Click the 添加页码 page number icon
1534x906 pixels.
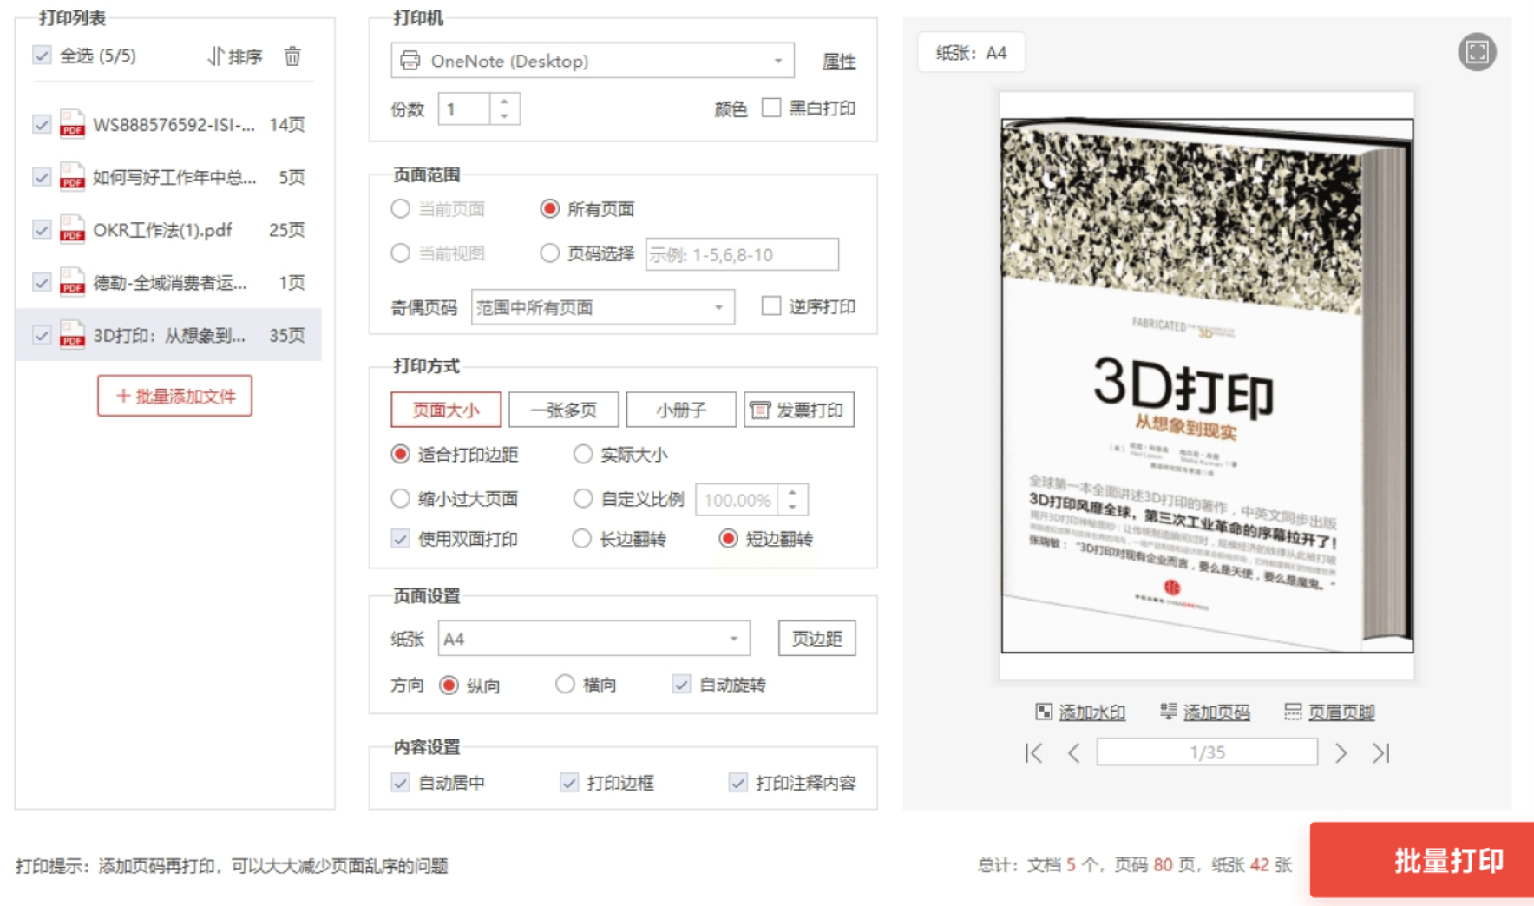pos(1169,712)
